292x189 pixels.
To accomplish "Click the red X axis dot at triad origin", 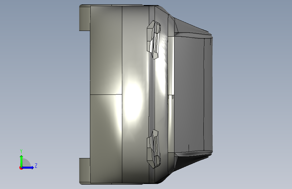I will (21, 168).
